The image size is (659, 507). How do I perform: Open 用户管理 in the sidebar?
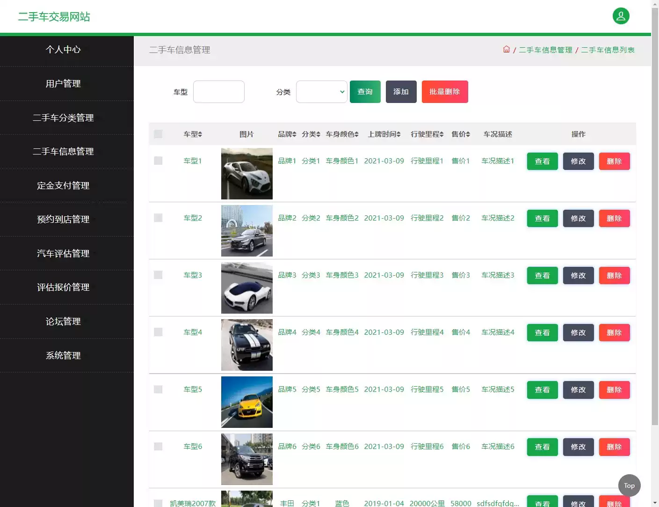coord(63,84)
